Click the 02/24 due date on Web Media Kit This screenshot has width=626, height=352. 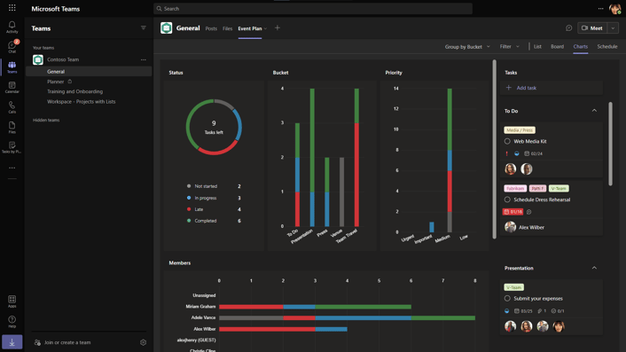[534, 153]
